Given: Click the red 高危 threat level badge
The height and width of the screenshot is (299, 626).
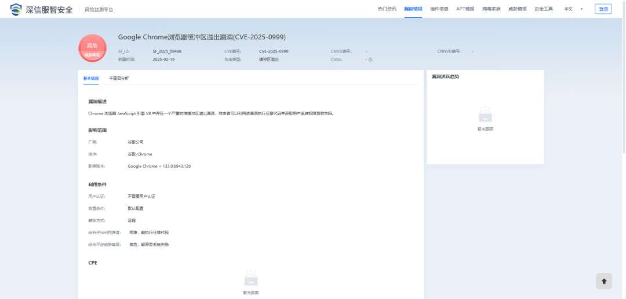Looking at the screenshot, I should click(92, 48).
